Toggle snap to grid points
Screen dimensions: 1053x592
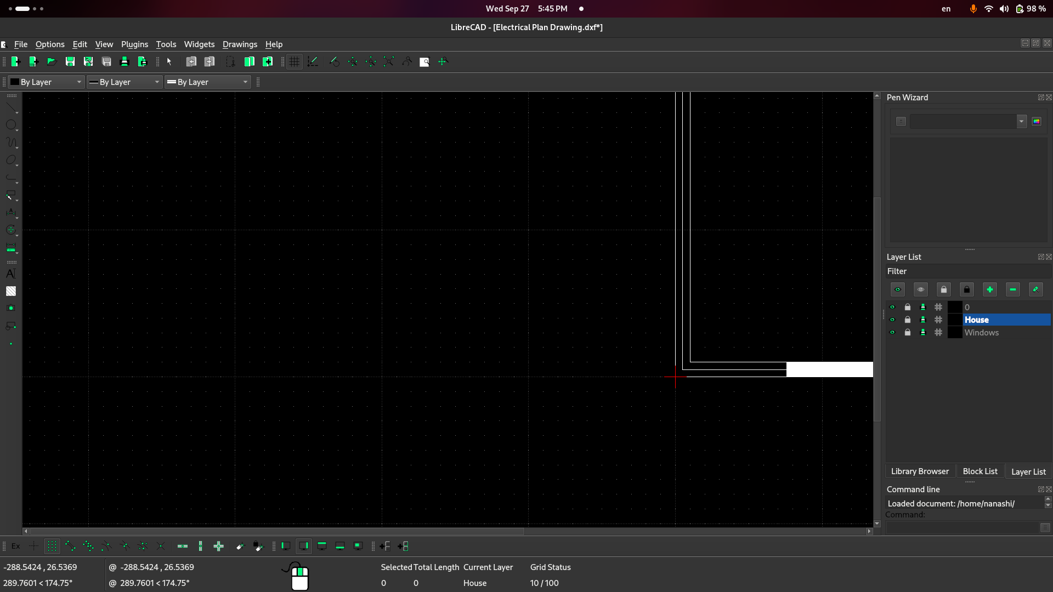pyautogui.click(x=52, y=546)
